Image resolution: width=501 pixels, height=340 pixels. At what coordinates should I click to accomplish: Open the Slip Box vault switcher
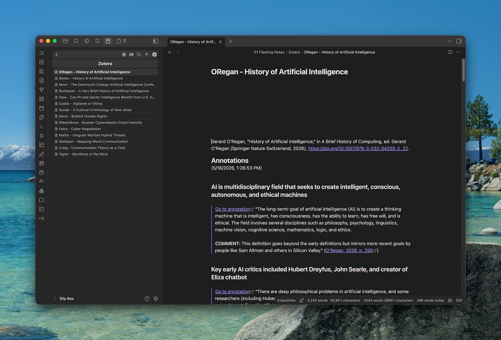pos(64,299)
